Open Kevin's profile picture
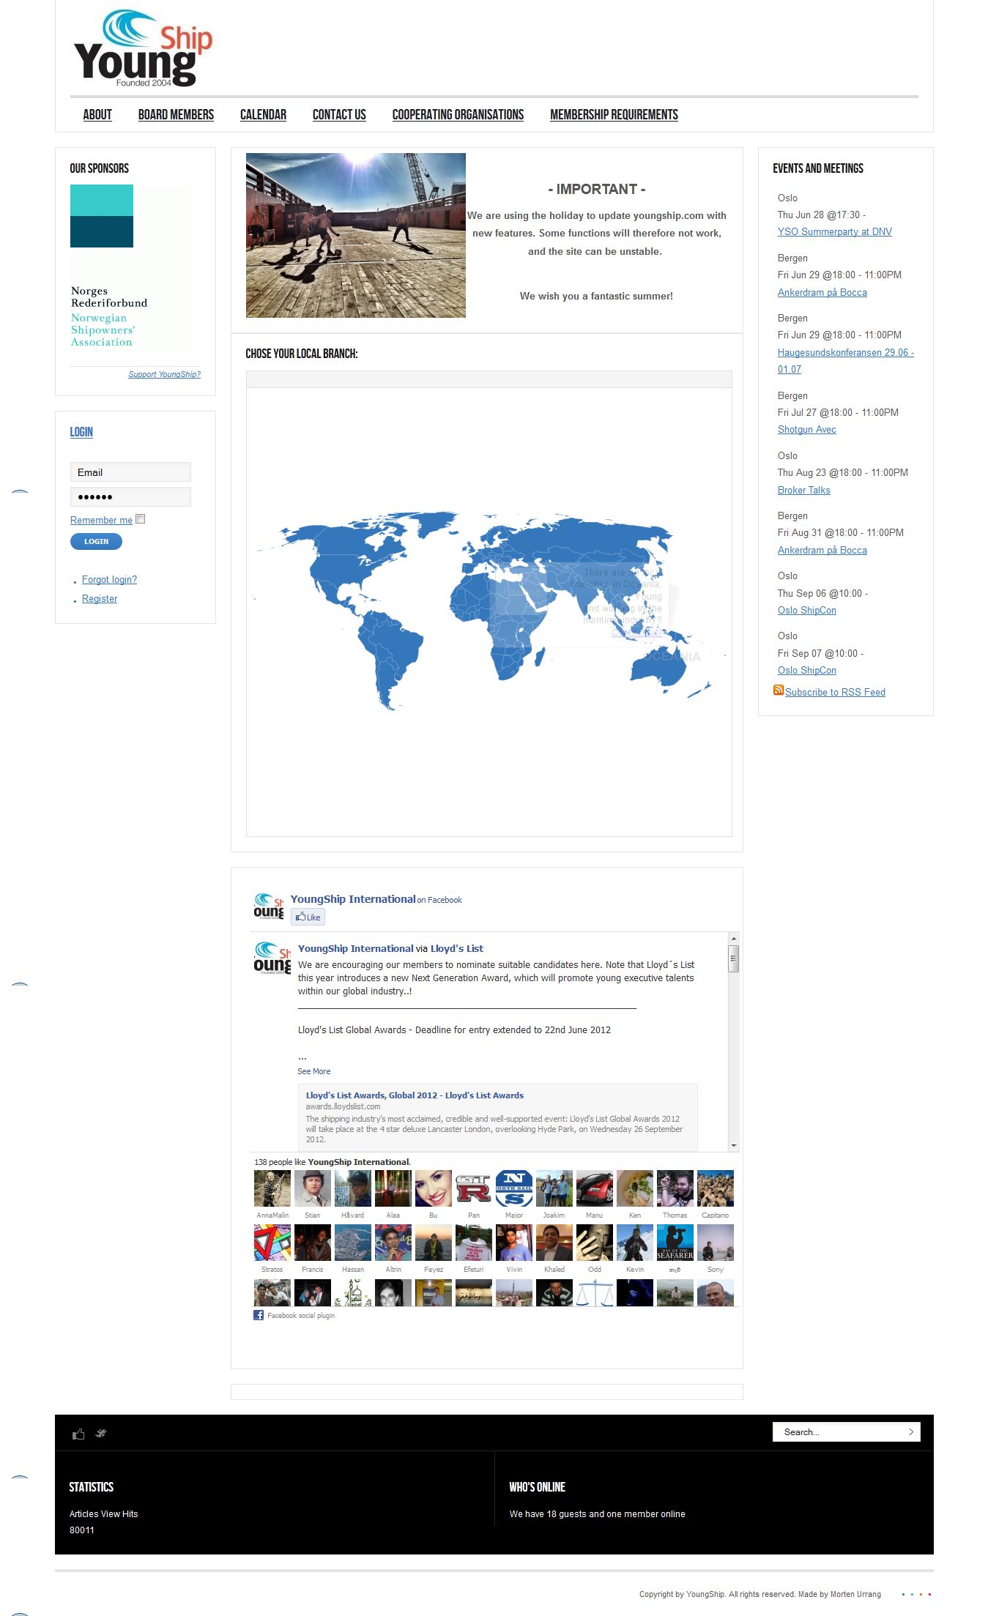The width and height of the screenshot is (988, 1616). pos(635,1243)
